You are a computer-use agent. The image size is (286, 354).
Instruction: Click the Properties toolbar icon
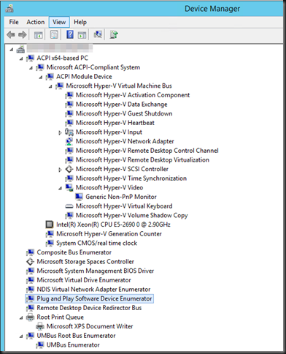click(54, 35)
